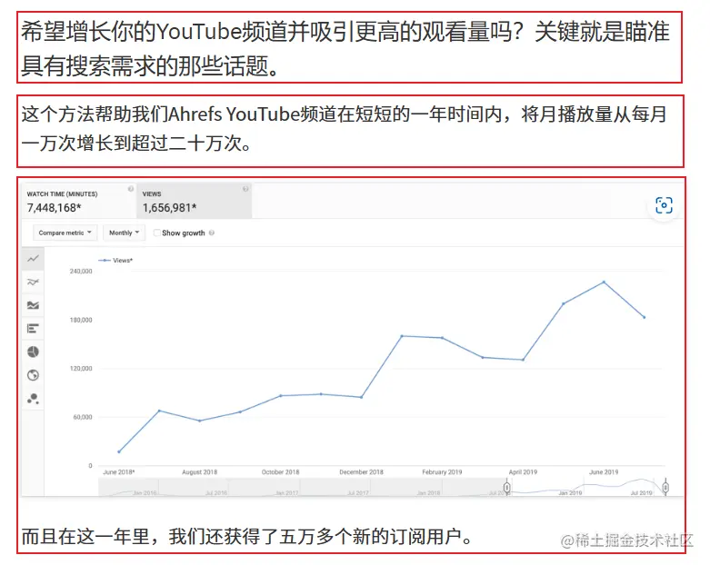Screen dimensions: 710x565
Task: Click the image scan icon at top right
Action: click(664, 205)
